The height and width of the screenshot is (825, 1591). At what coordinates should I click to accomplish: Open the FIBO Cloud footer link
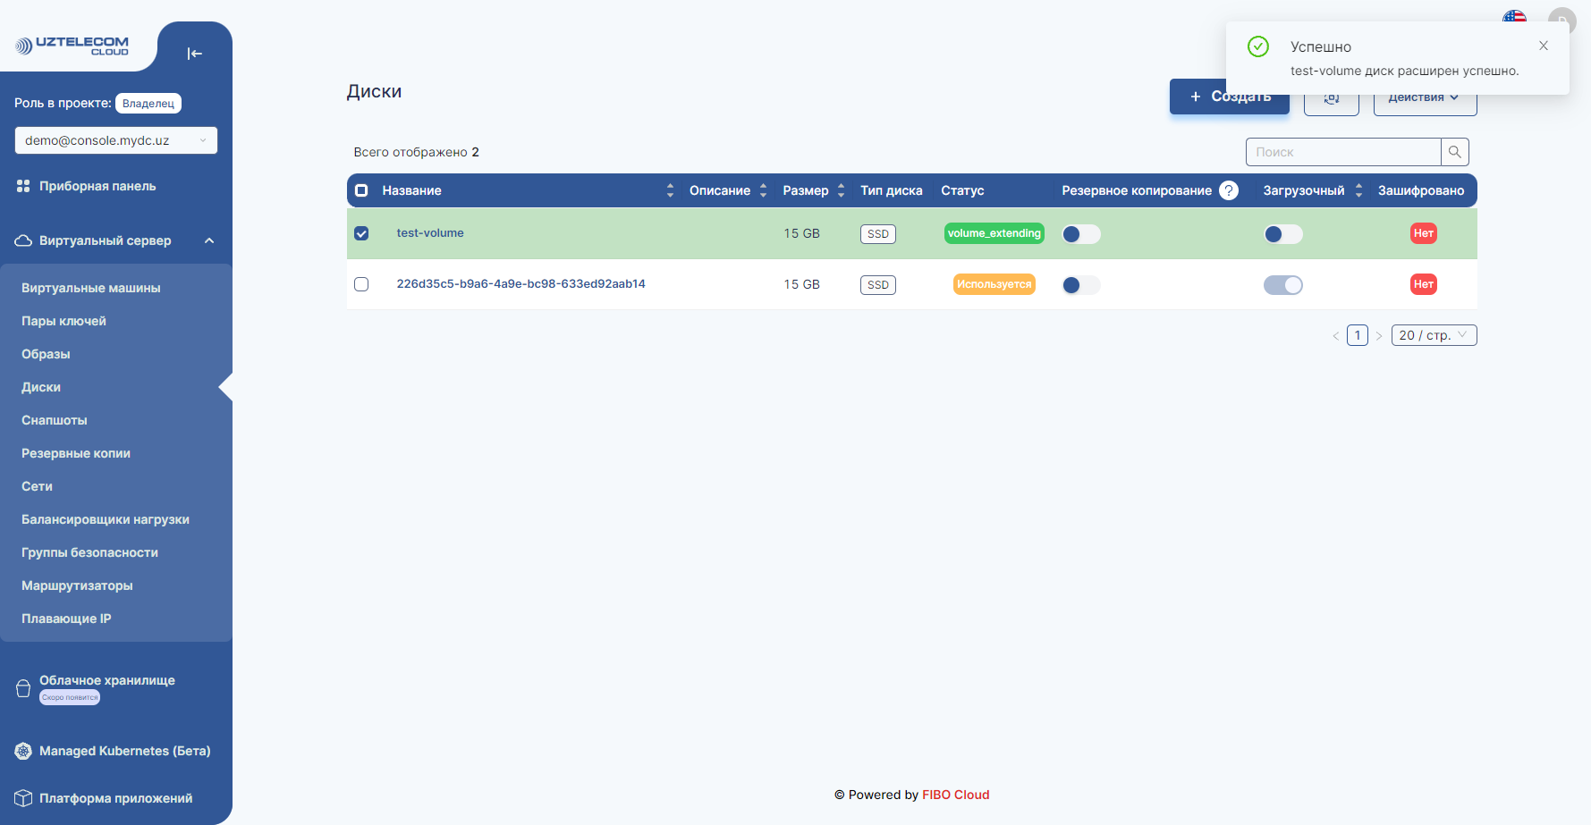point(955,795)
